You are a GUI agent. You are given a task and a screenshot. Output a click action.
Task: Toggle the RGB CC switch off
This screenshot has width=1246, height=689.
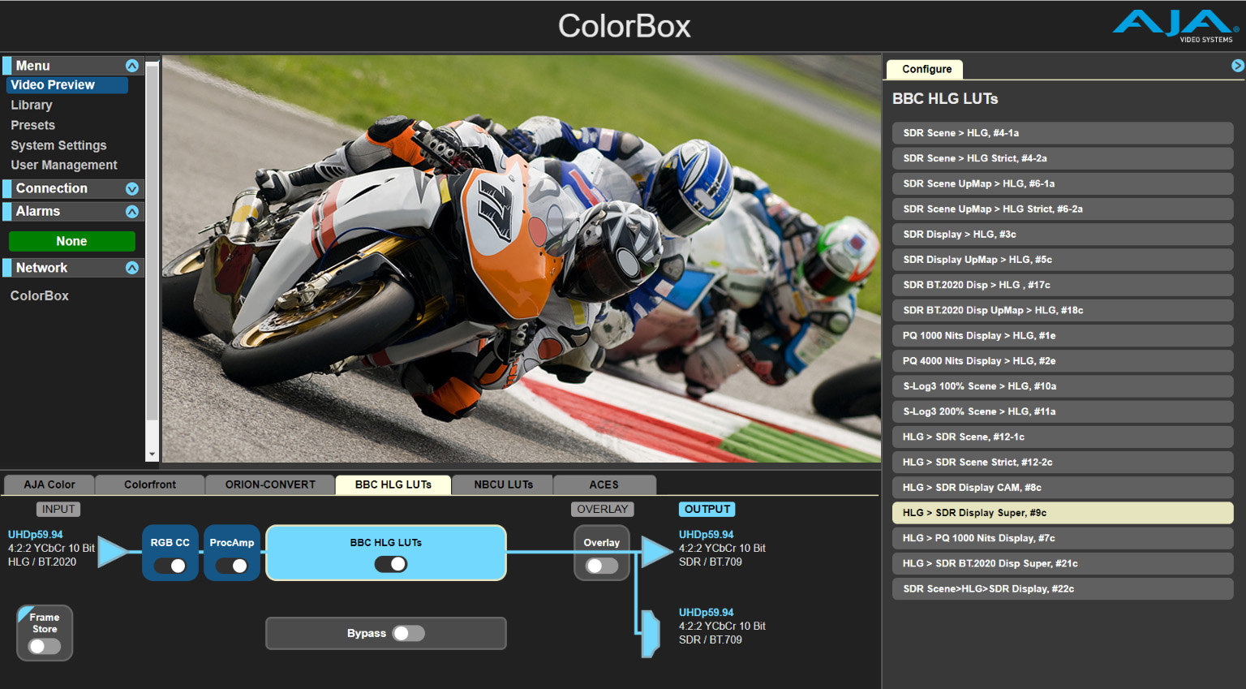coord(170,566)
